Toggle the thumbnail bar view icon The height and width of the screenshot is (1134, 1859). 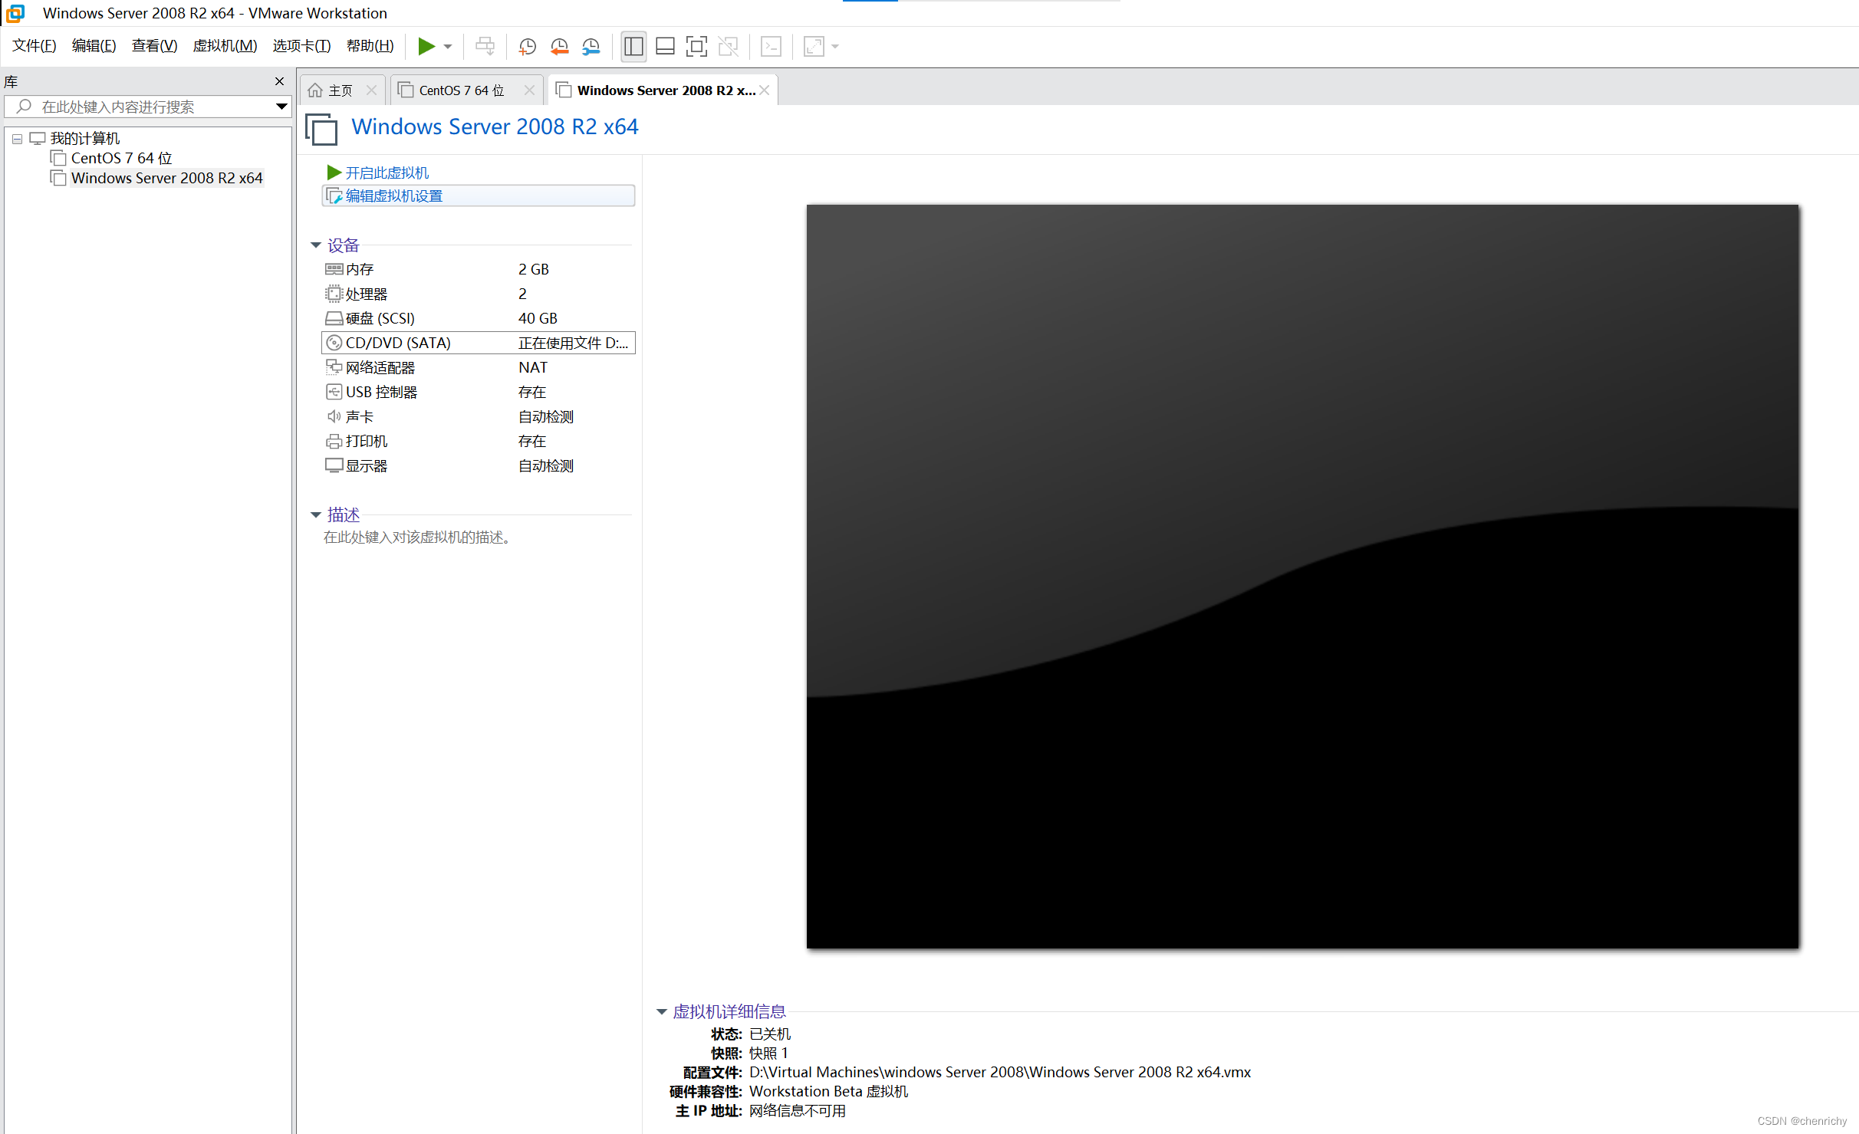coord(665,47)
